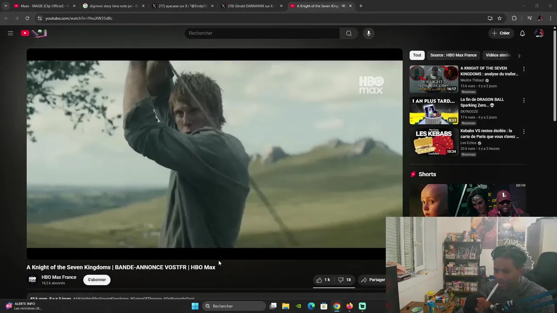Focus the YouTube Rechercher search field

pos(262,33)
